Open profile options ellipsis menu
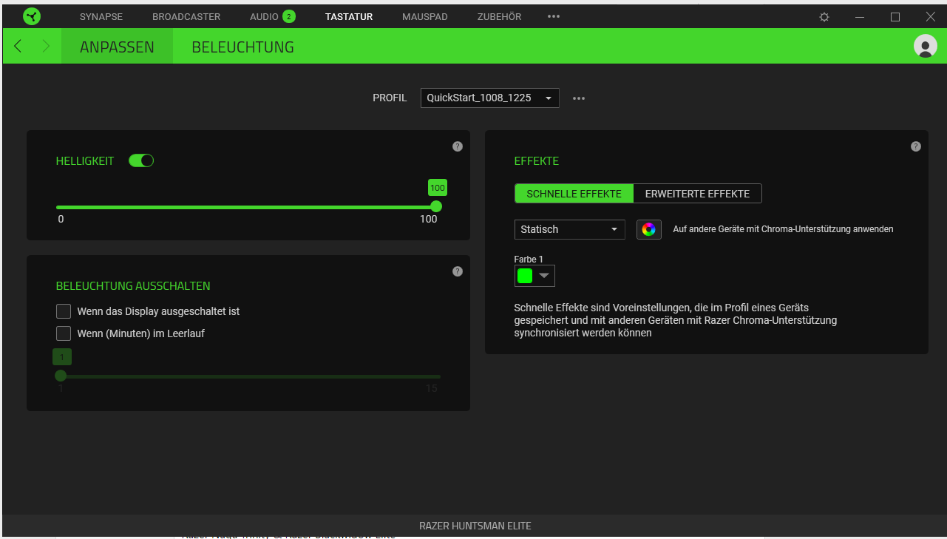The height and width of the screenshot is (539, 947). (579, 98)
